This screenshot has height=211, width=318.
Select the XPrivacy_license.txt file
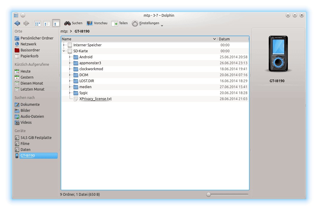pos(95,99)
